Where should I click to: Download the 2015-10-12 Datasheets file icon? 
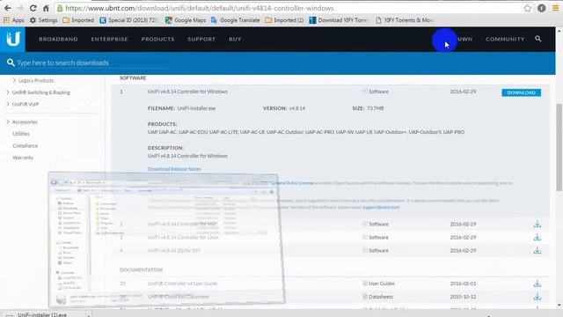(537, 297)
